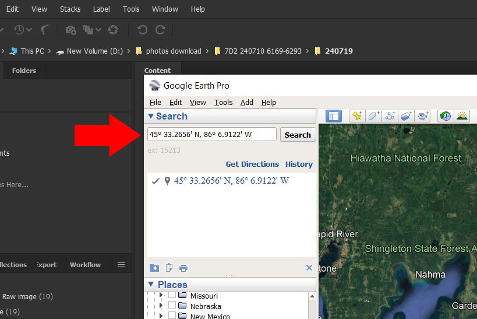The image size is (477, 319).
Task: Switch to Bridge Workflow tab
Action: [x=85, y=264]
